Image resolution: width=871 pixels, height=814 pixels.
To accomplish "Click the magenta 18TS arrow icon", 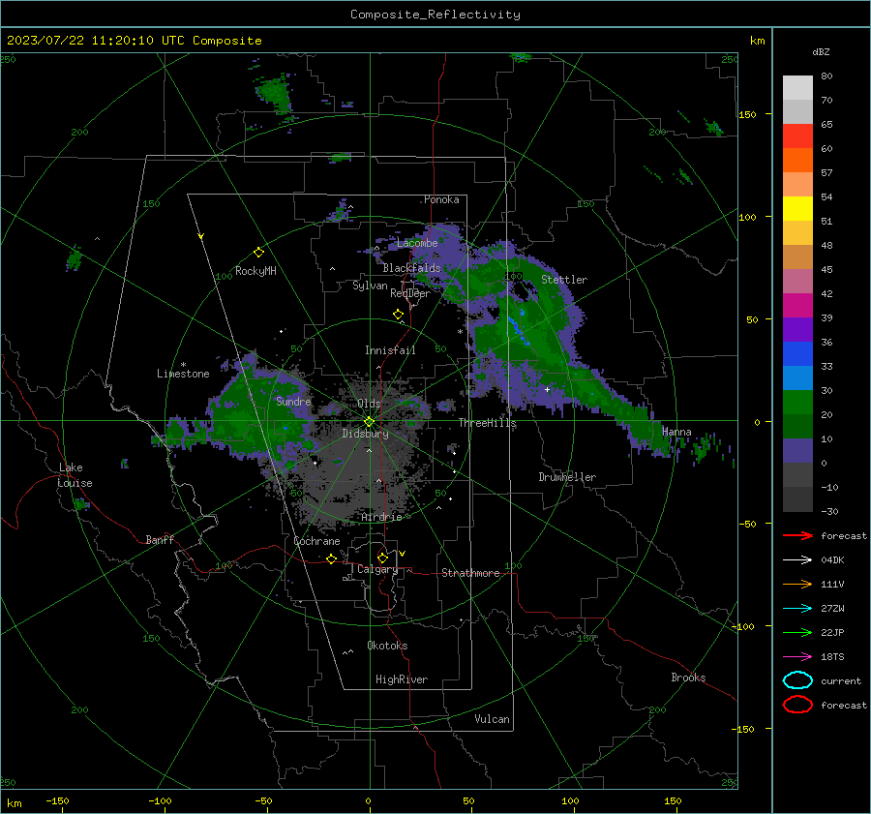I will (x=797, y=657).
